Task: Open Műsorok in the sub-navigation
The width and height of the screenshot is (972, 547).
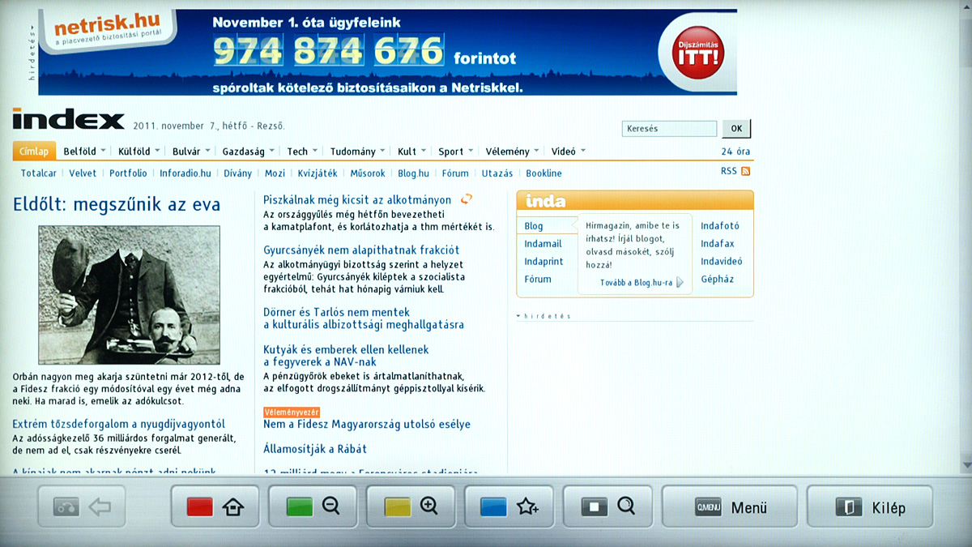Action: 368,173
